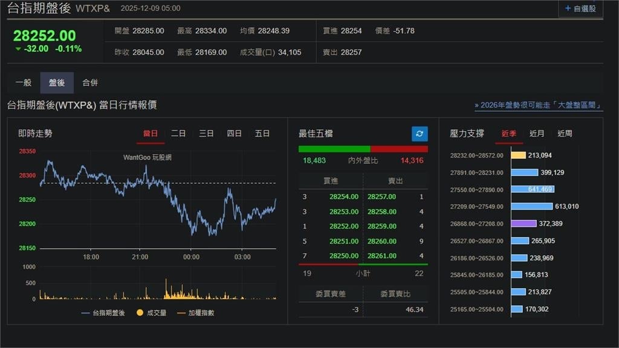Screen dimensions: 619x348
Task: Change chart range to 四日
Action: pyautogui.click(x=234, y=134)
